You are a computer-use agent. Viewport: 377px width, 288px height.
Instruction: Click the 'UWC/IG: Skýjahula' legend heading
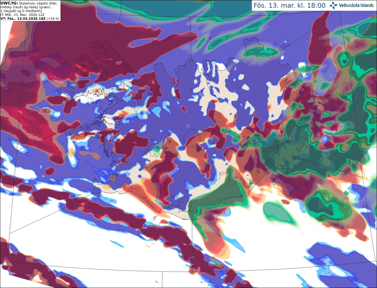coord(17,3)
